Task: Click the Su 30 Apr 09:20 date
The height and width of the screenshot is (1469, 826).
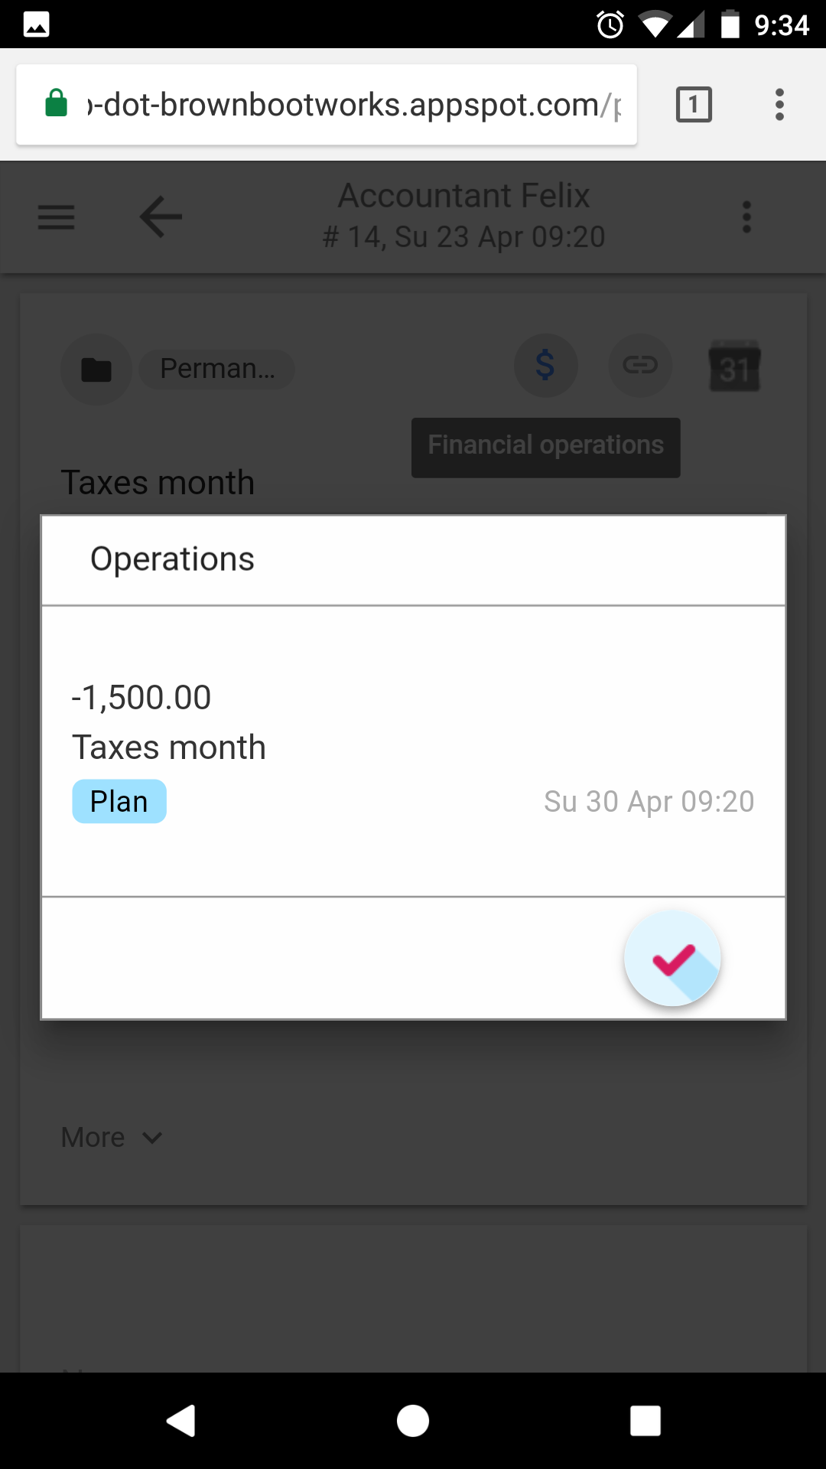Action: (649, 801)
